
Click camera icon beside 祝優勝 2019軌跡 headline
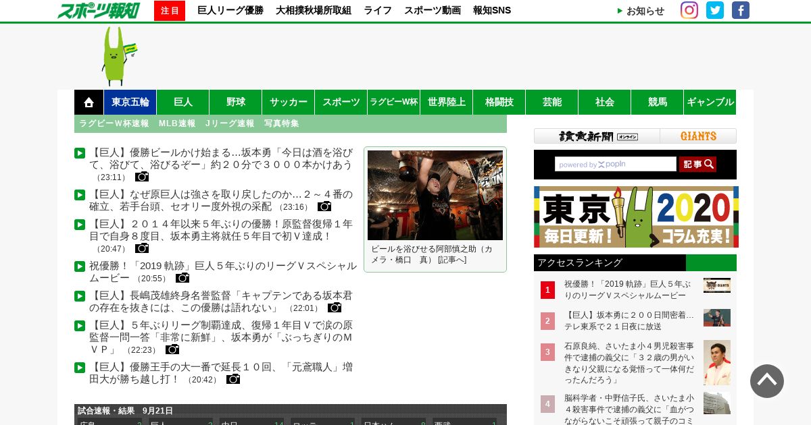(x=182, y=278)
